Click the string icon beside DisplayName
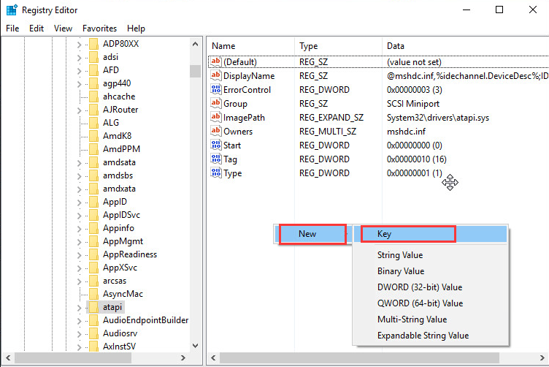This screenshot has height=367, width=549. (215, 75)
